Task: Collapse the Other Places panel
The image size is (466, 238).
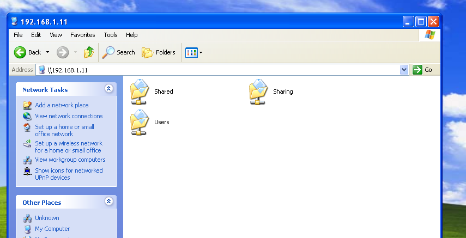Action: click(x=109, y=201)
